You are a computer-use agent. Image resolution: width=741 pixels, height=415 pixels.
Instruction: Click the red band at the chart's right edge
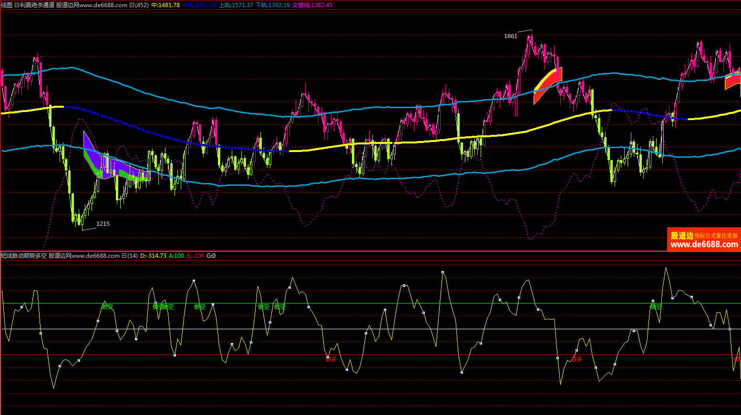coord(732,81)
